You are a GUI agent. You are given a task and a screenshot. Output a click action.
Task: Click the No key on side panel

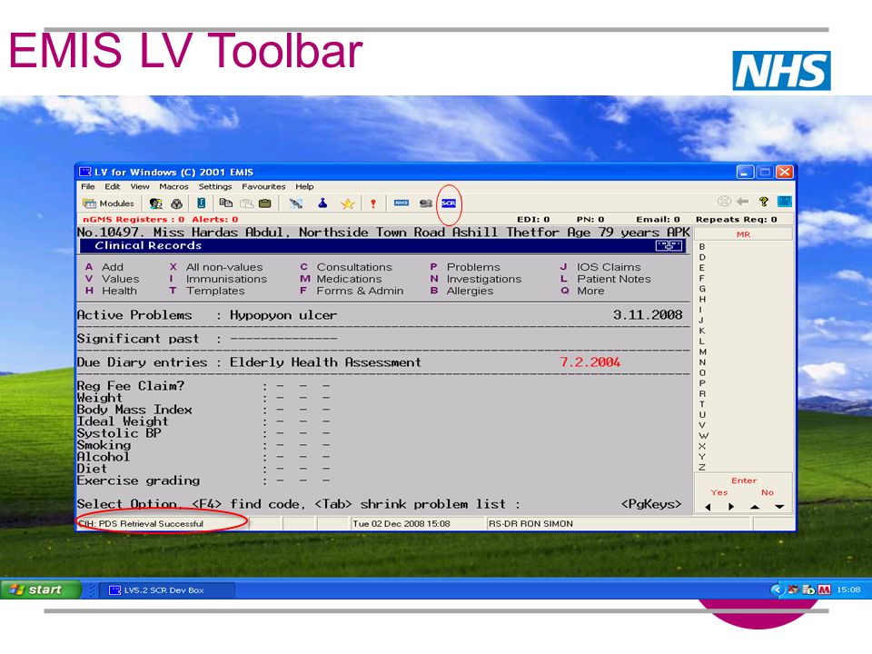click(x=768, y=492)
